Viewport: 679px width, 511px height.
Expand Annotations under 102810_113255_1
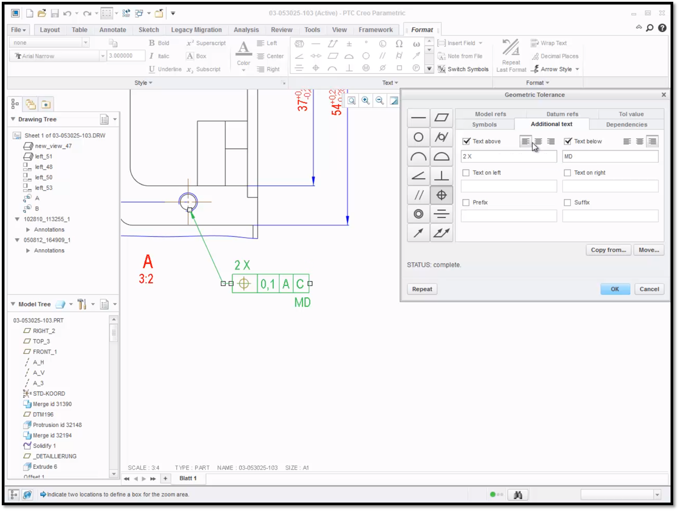click(x=28, y=230)
